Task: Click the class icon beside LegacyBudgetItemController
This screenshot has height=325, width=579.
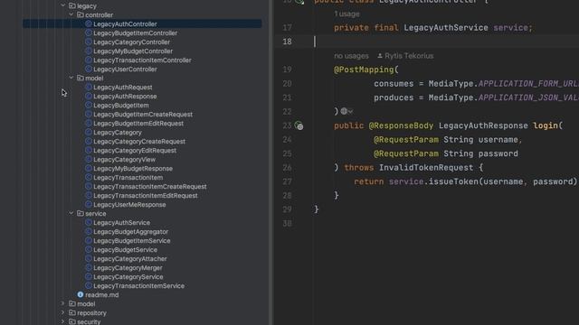Action: point(89,32)
